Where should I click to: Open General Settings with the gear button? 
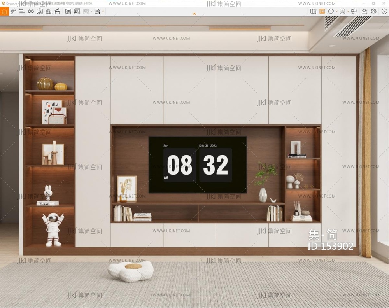373,11
